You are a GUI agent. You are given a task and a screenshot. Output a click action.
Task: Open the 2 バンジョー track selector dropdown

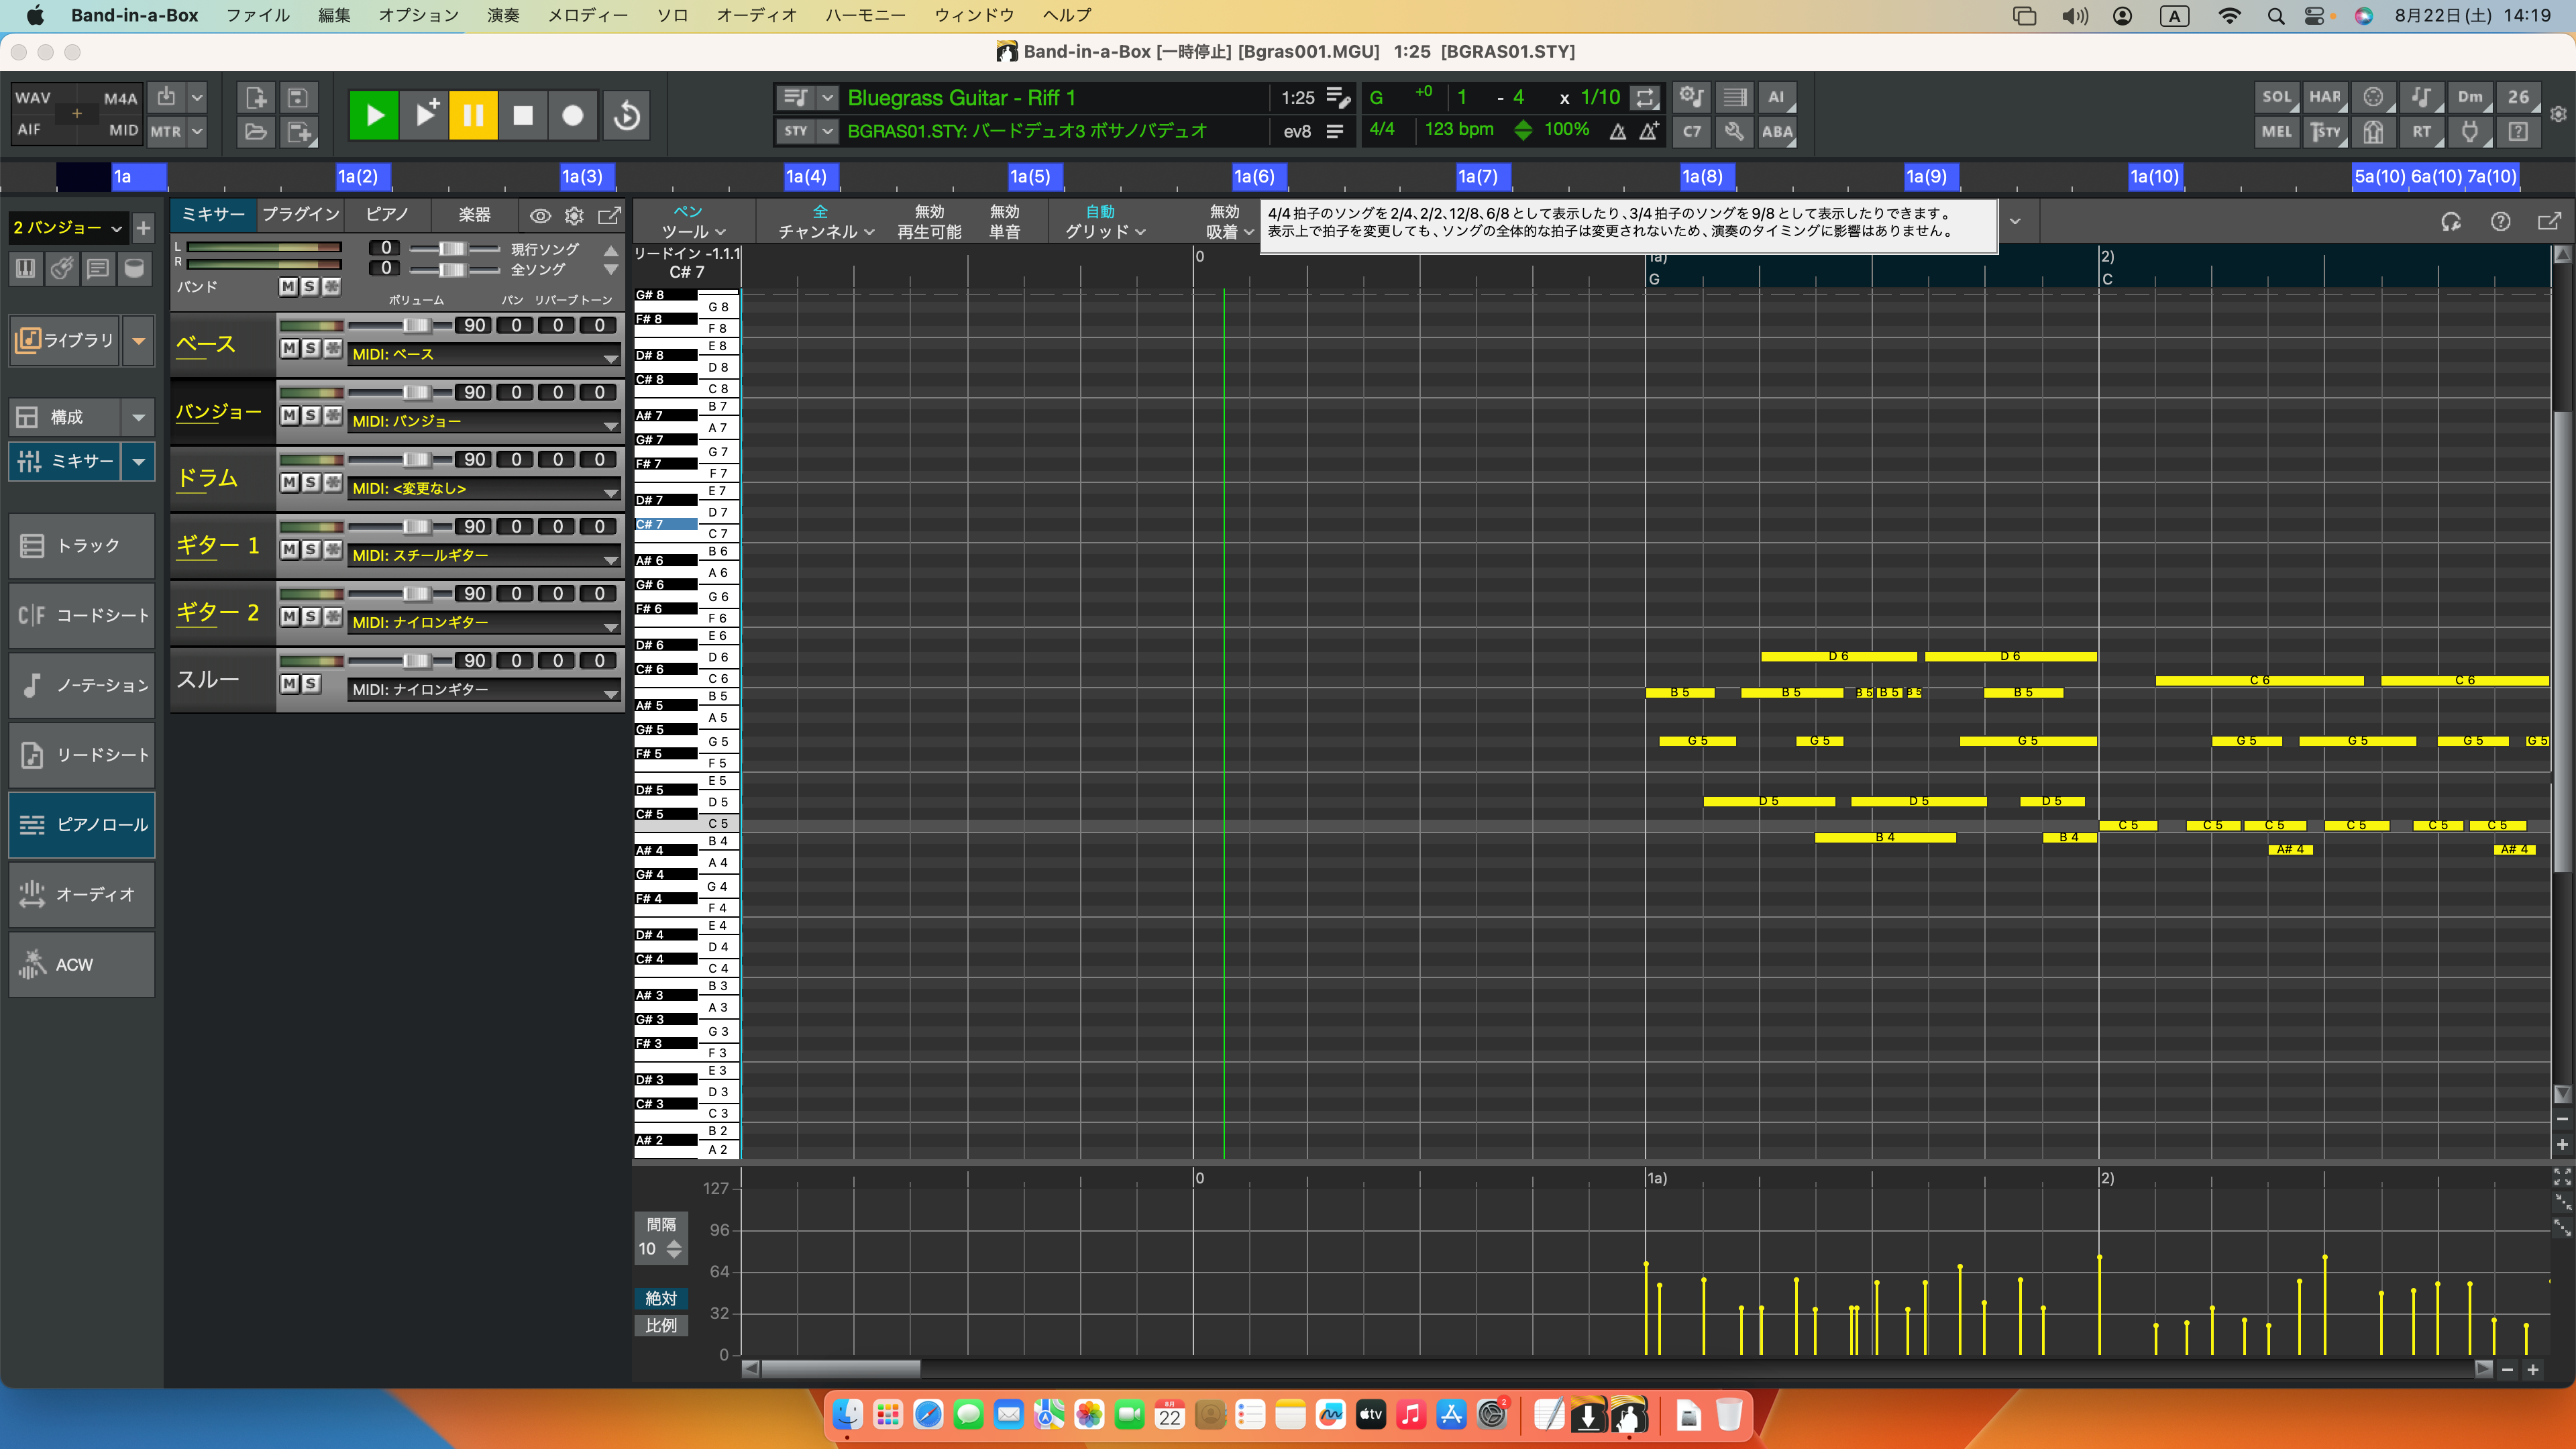point(67,228)
